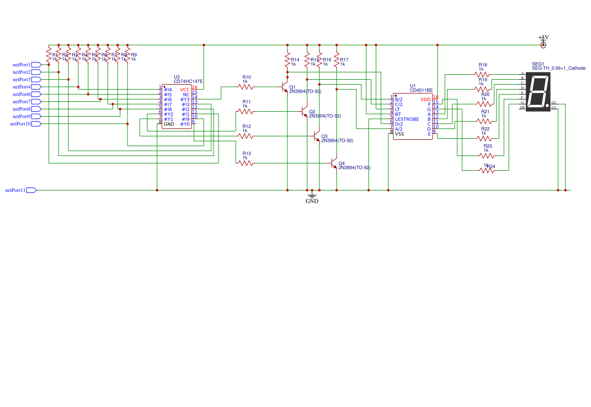Select the R21 resistor symbol
Image resolution: width=591 pixels, height=407 pixels.
(484, 121)
